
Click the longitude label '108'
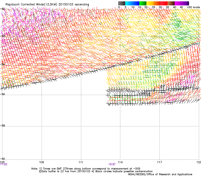point(42,162)
